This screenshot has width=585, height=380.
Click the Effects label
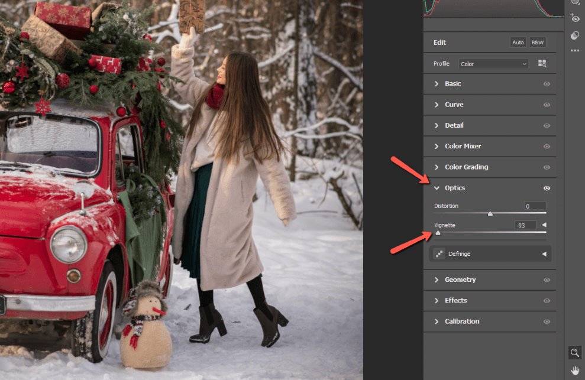(456, 301)
